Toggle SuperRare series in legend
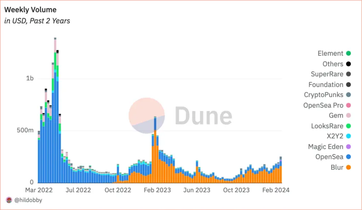Viewport: 362px width, 210px height. [x=330, y=74]
